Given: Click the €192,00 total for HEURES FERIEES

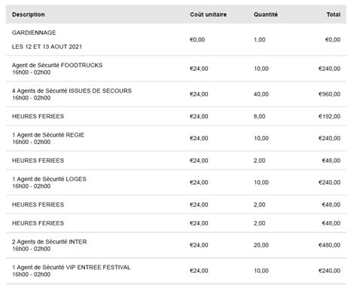Looking at the screenshot, I should [x=329, y=116].
